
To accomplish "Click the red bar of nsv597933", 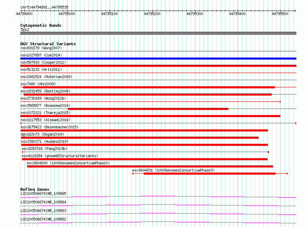I will click(x=158, y=66).
